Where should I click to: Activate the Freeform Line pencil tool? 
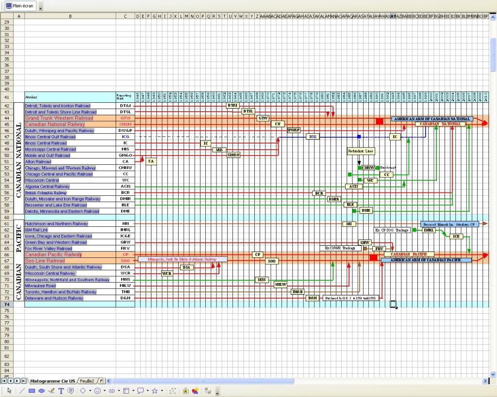(51, 391)
